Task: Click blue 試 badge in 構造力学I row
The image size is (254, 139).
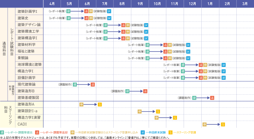Action: click(x=224, y=71)
